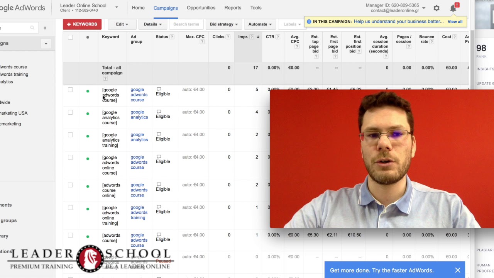Click the descending sort arrow on Impr. column
Viewport: 494px width, 278px height.
(258, 36)
